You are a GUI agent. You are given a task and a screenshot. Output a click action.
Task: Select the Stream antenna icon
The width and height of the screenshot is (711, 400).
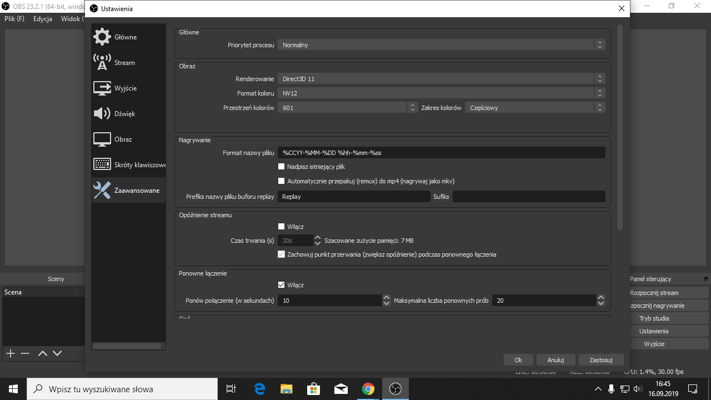click(x=102, y=63)
